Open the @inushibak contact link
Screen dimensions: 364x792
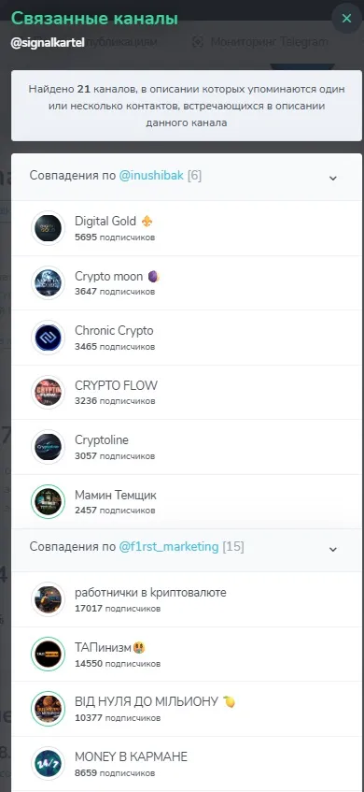[x=152, y=176]
